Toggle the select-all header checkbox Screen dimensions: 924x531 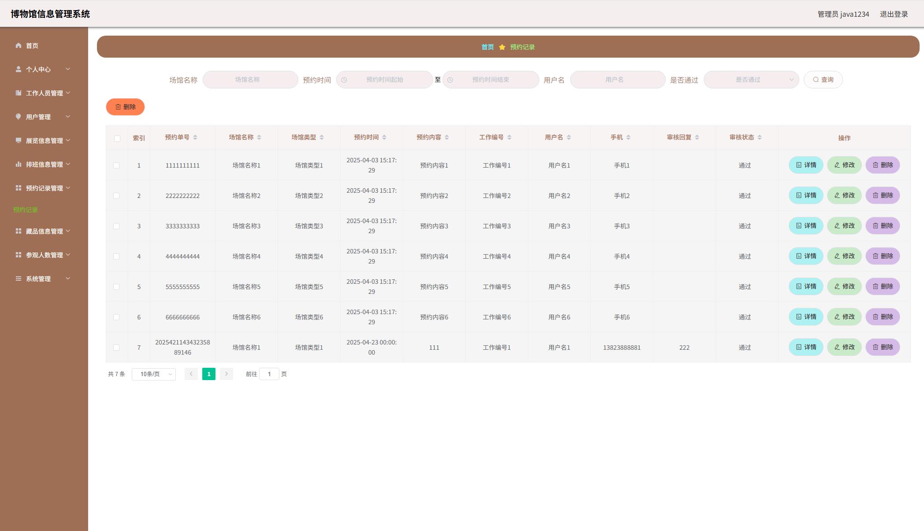click(117, 138)
